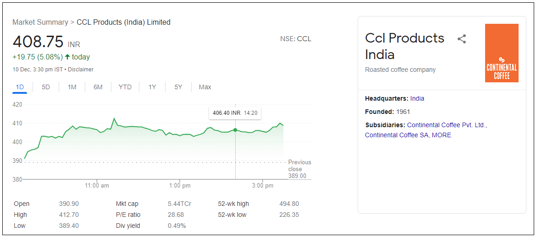
Task: Click the Market Summary breadcrumb
Action: point(40,22)
